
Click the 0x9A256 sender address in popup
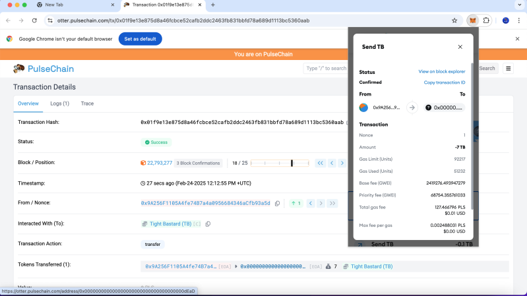click(386, 107)
